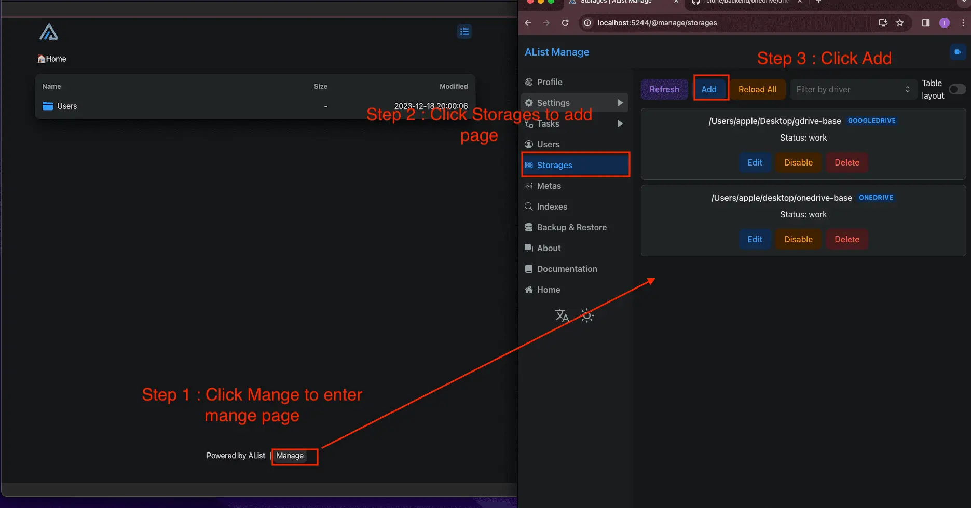Click the blue logout icon top right

[958, 52]
